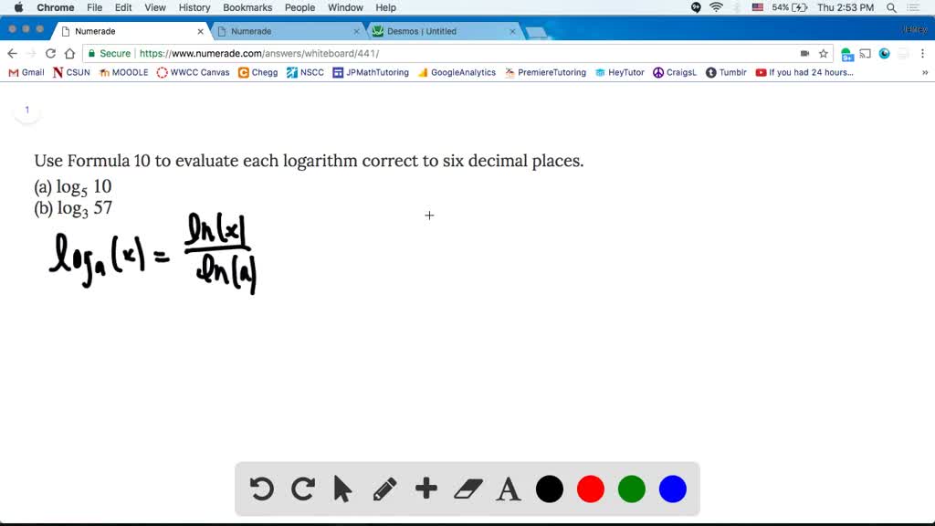Click the plus tool in the whiteboard toolbar
This screenshot has height=526, width=935.
coord(425,489)
